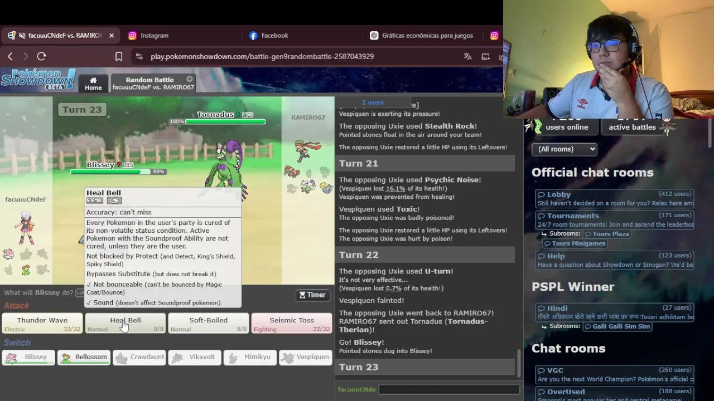Open the (All rooms) dropdown
The image size is (714, 401).
pyautogui.click(x=565, y=149)
